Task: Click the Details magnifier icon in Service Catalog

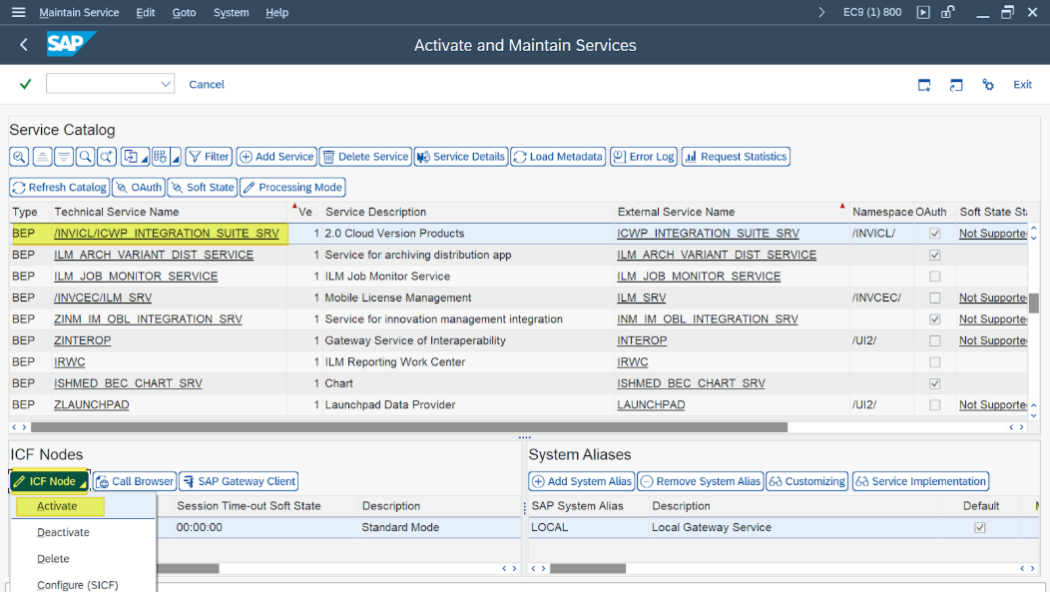Action: tap(19, 157)
